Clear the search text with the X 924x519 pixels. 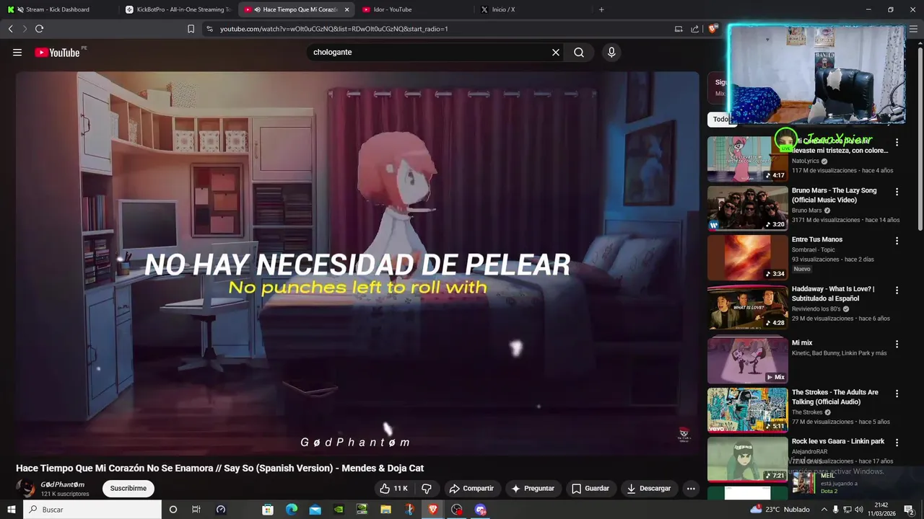coord(556,52)
